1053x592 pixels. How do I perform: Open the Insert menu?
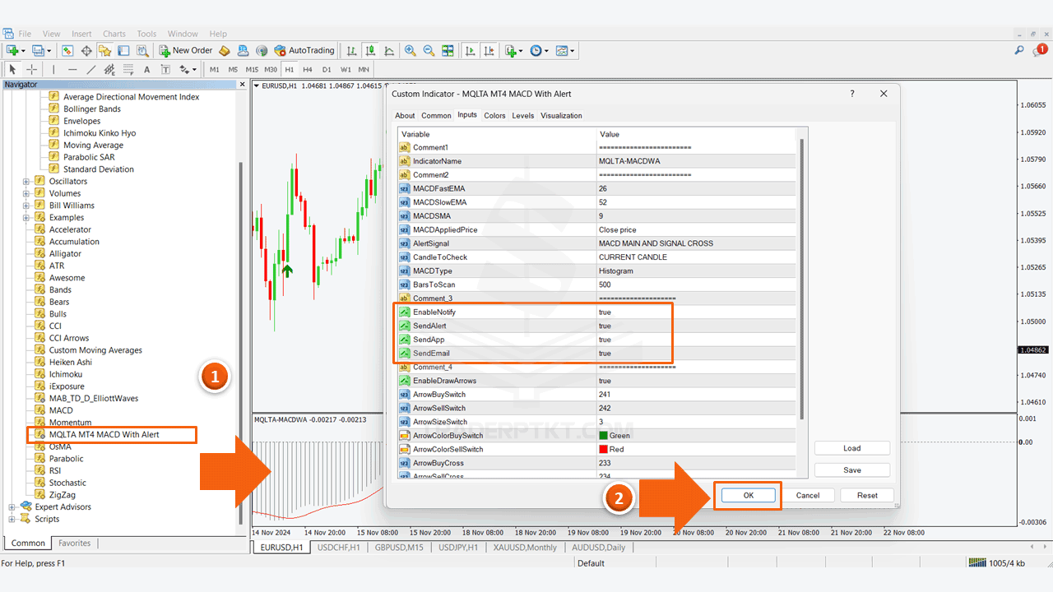[81, 34]
